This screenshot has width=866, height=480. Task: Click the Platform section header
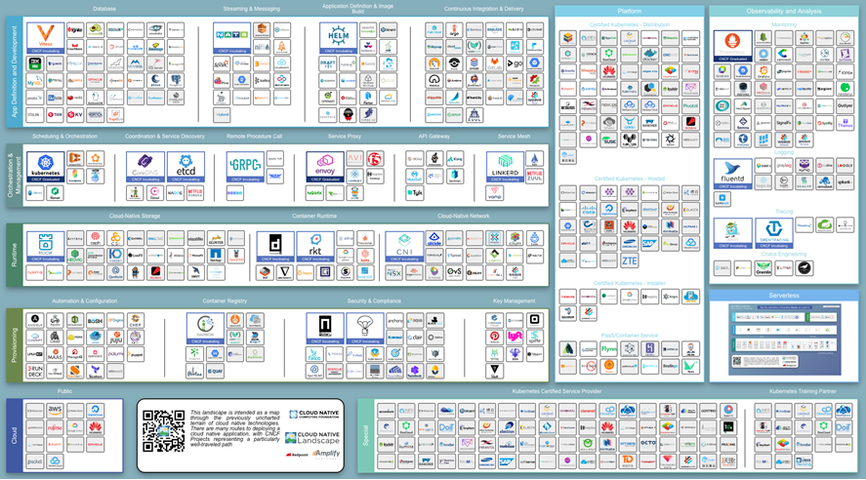tap(629, 11)
